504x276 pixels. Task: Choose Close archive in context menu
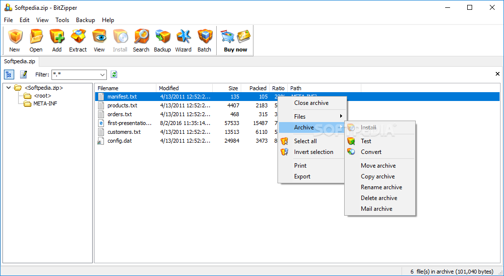tap(312, 103)
